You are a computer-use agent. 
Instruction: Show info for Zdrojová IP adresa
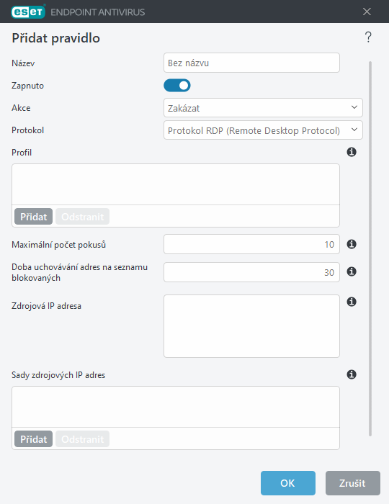click(352, 302)
